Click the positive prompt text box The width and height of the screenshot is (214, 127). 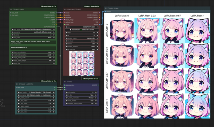(33, 42)
